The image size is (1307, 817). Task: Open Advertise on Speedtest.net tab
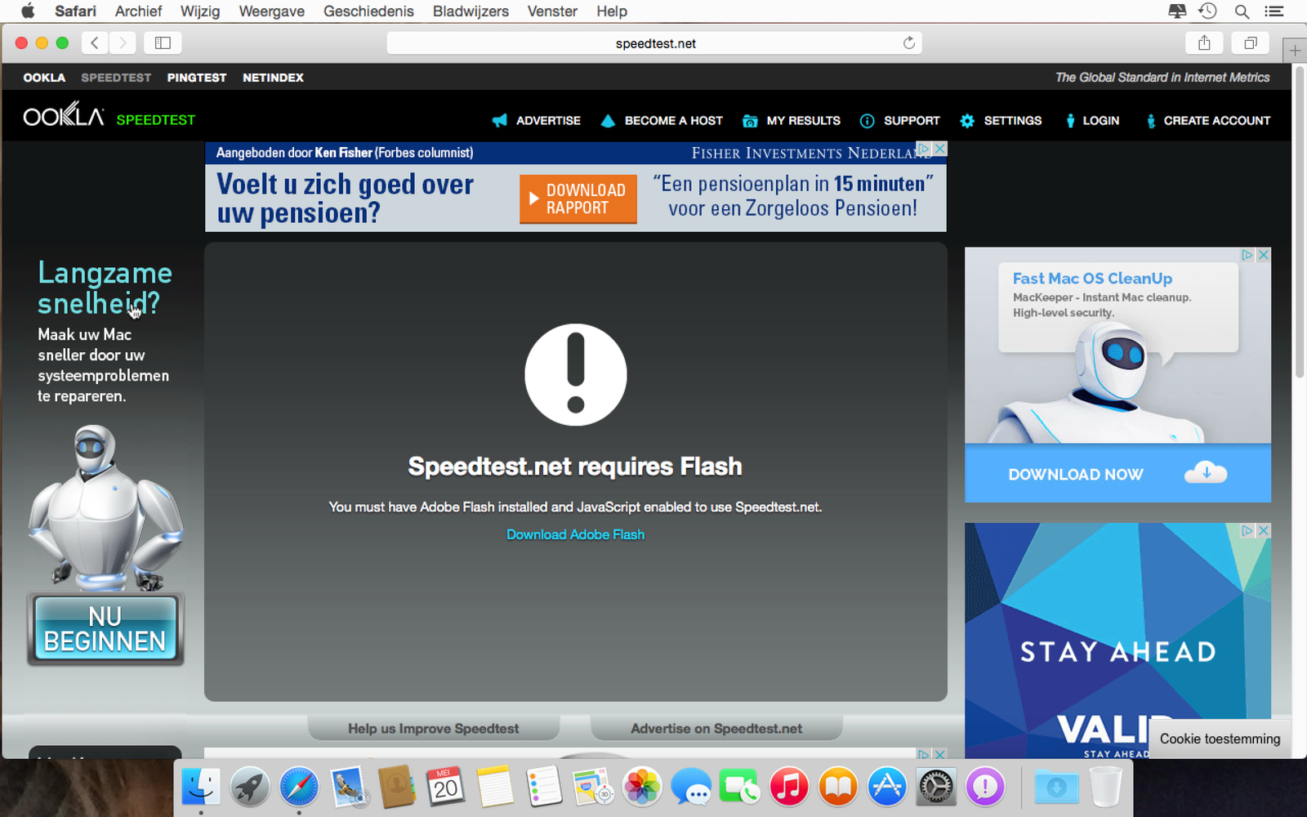tap(716, 728)
